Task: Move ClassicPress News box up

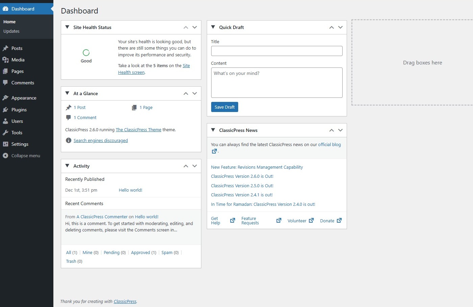Action: click(x=331, y=130)
